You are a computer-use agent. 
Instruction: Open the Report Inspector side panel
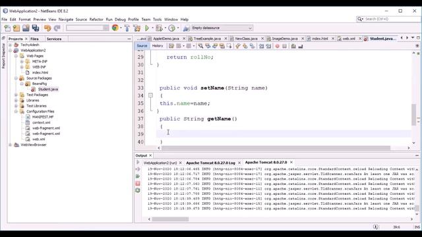tap(3, 55)
